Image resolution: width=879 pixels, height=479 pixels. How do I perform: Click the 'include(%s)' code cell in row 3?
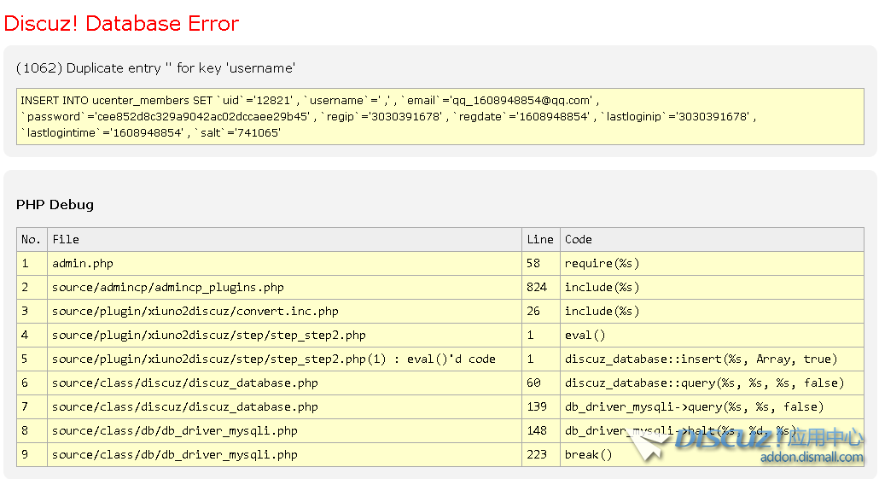(712, 312)
